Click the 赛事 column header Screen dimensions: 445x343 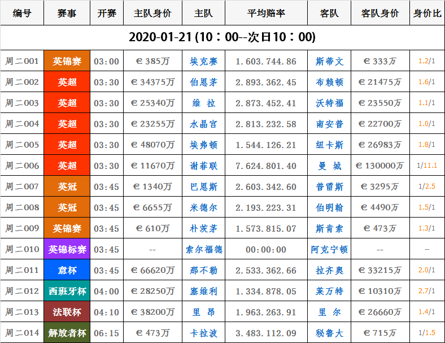[x=67, y=13]
